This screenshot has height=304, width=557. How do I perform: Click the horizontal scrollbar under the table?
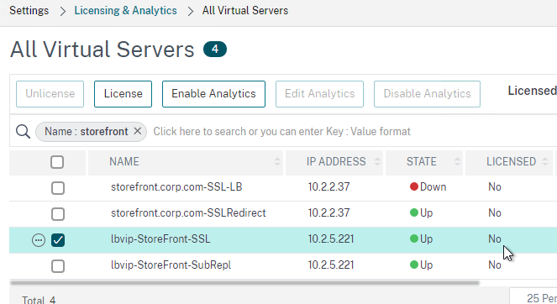(x=245, y=283)
